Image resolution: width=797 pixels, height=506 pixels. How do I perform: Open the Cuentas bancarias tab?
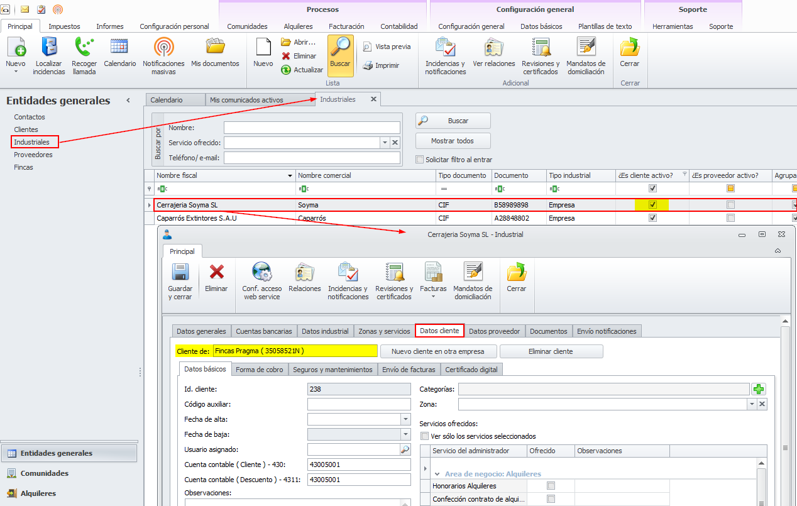264,331
